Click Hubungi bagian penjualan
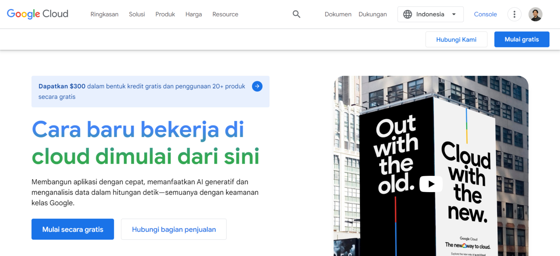 tap(174, 229)
